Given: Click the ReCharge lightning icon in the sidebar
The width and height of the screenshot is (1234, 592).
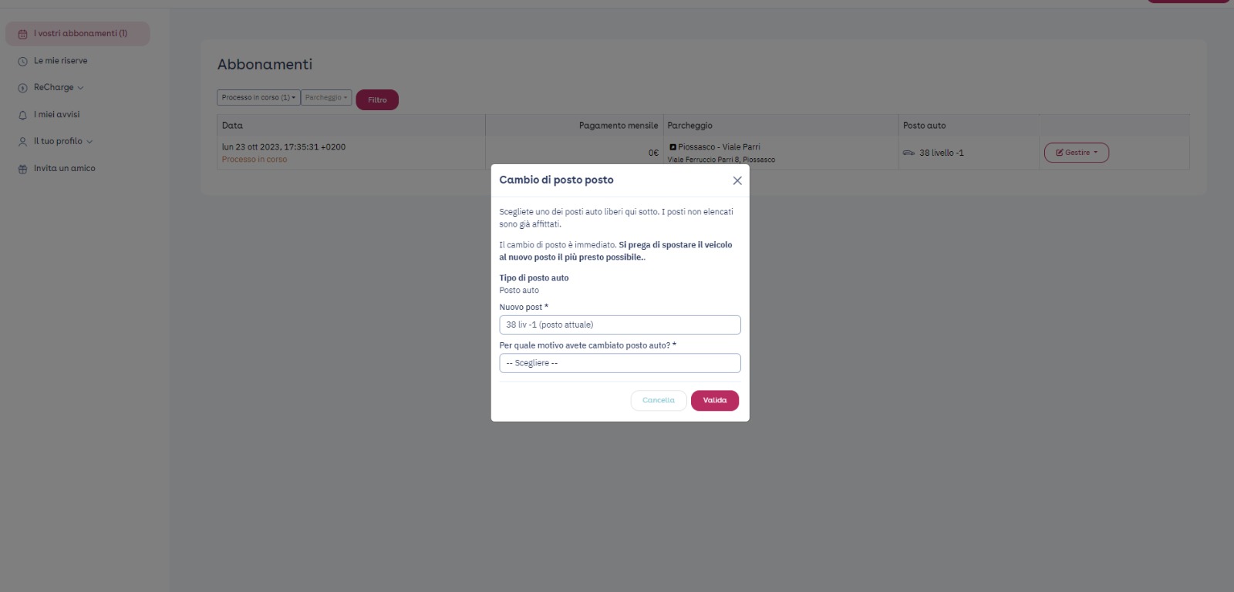Looking at the screenshot, I should [22, 88].
